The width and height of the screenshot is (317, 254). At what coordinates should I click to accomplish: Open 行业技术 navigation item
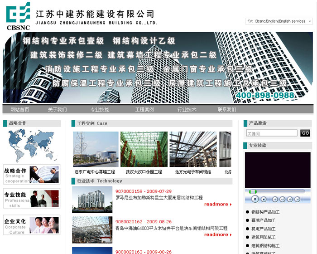(x=187, y=110)
